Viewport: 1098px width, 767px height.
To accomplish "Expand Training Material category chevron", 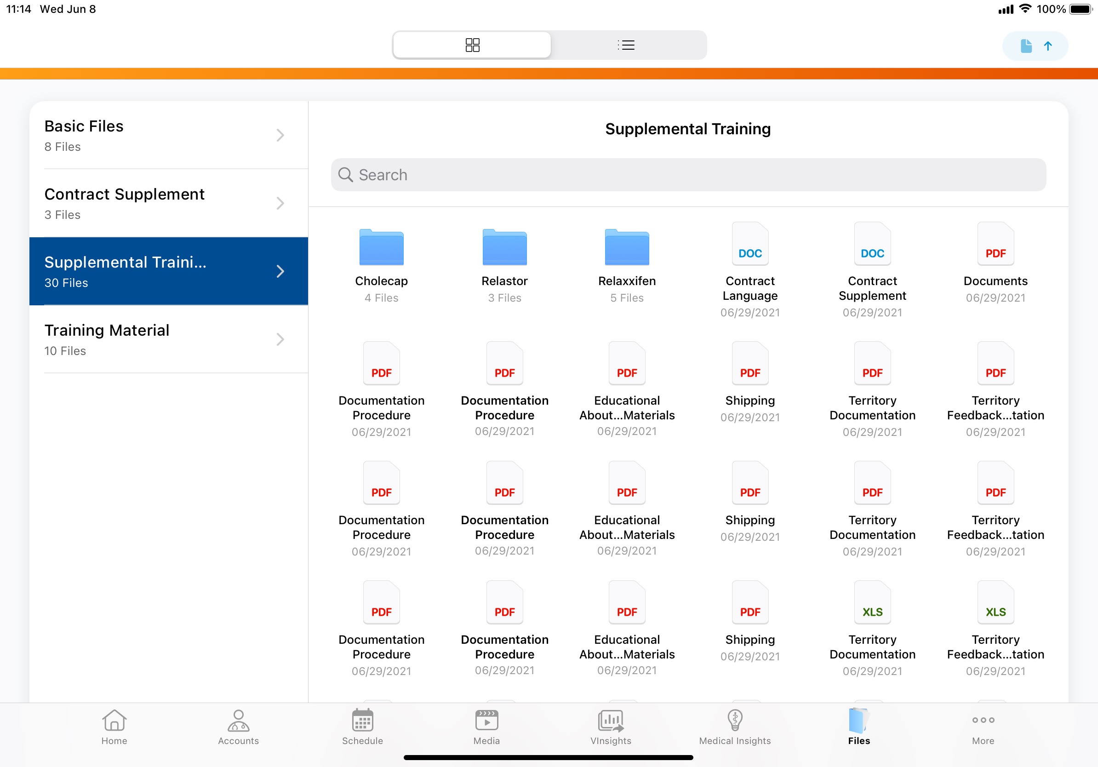I will pyautogui.click(x=280, y=339).
